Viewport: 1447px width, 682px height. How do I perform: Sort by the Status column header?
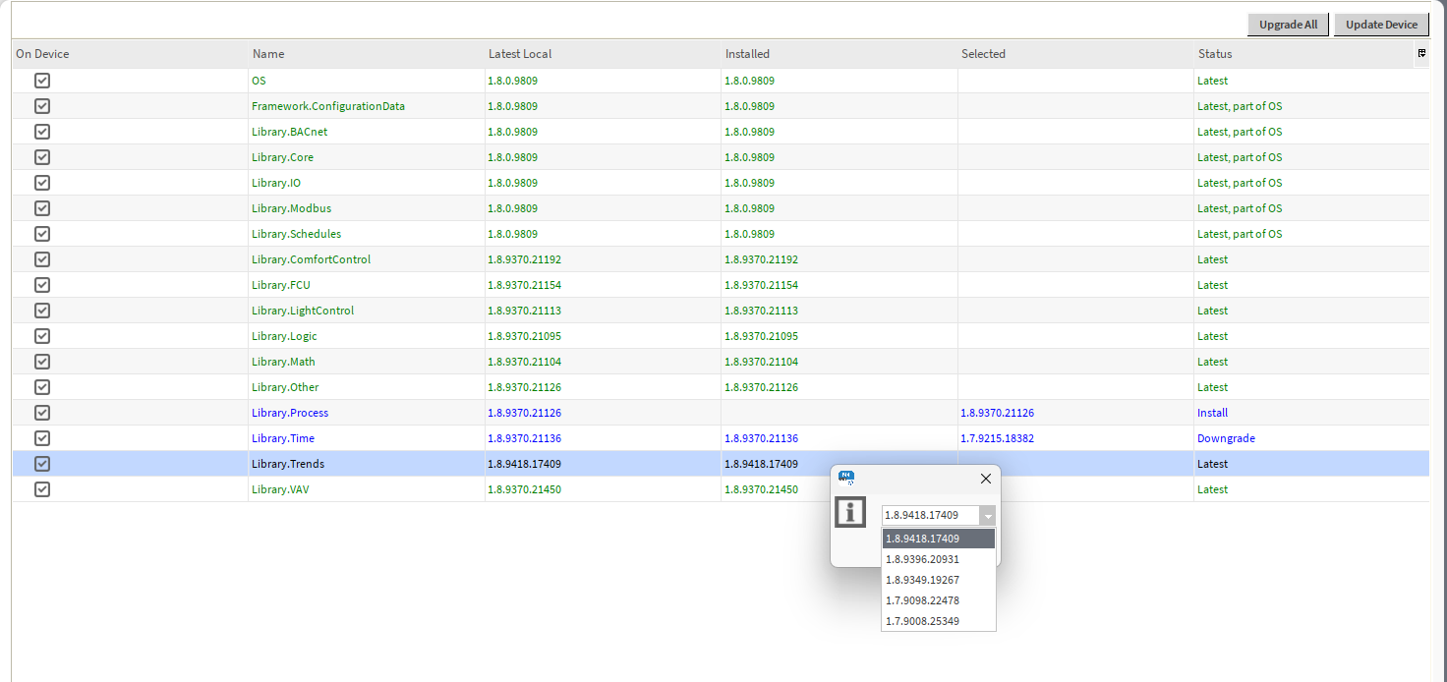click(x=1214, y=54)
